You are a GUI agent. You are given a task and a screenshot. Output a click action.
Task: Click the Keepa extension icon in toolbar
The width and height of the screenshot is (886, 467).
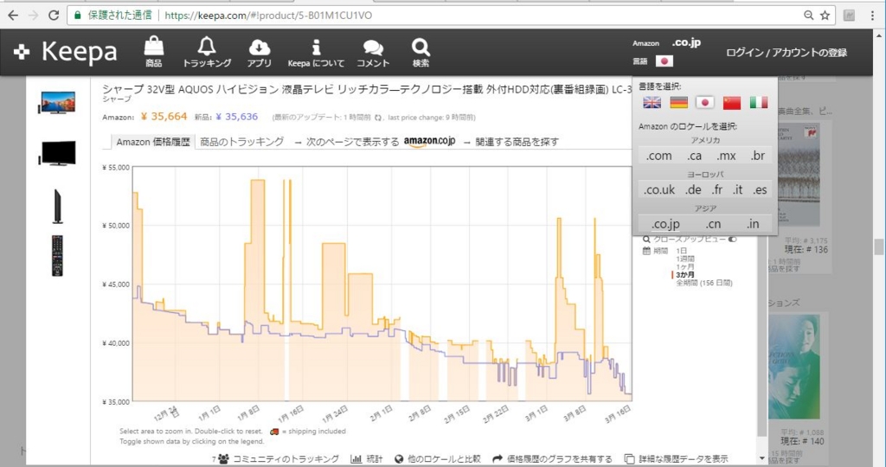pyautogui.click(x=849, y=16)
